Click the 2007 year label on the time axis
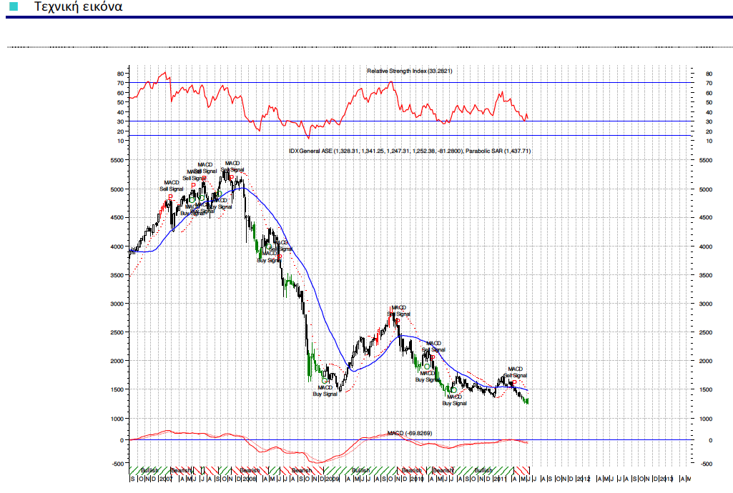733x493 pixels. (166, 479)
